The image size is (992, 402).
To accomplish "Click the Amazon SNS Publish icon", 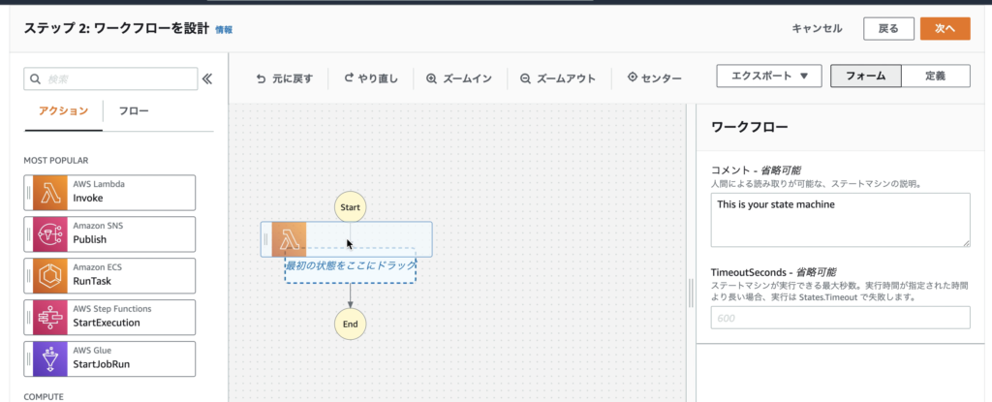I will [50, 234].
